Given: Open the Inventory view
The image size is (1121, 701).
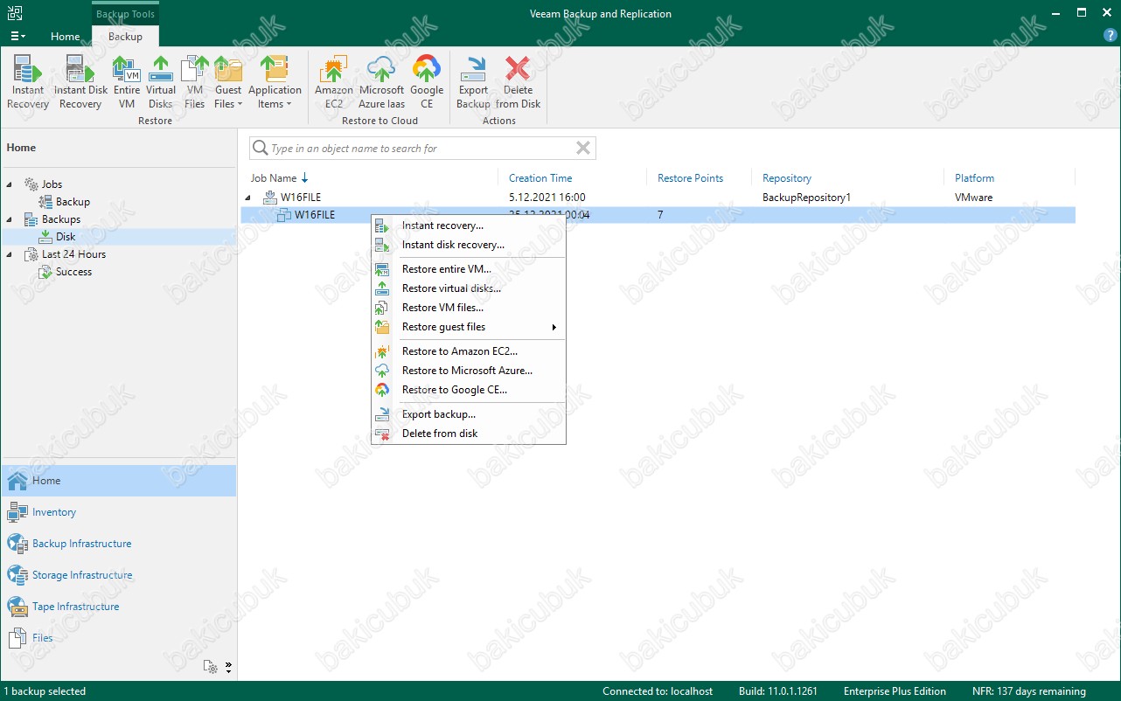Looking at the screenshot, I should coord(118,512).
